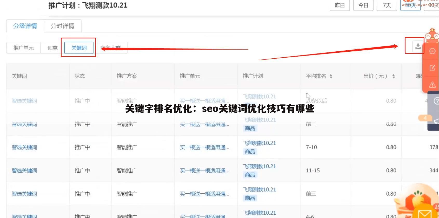Open 飞翔测款10.21 plan link in 7-10 row

(260, 143)
